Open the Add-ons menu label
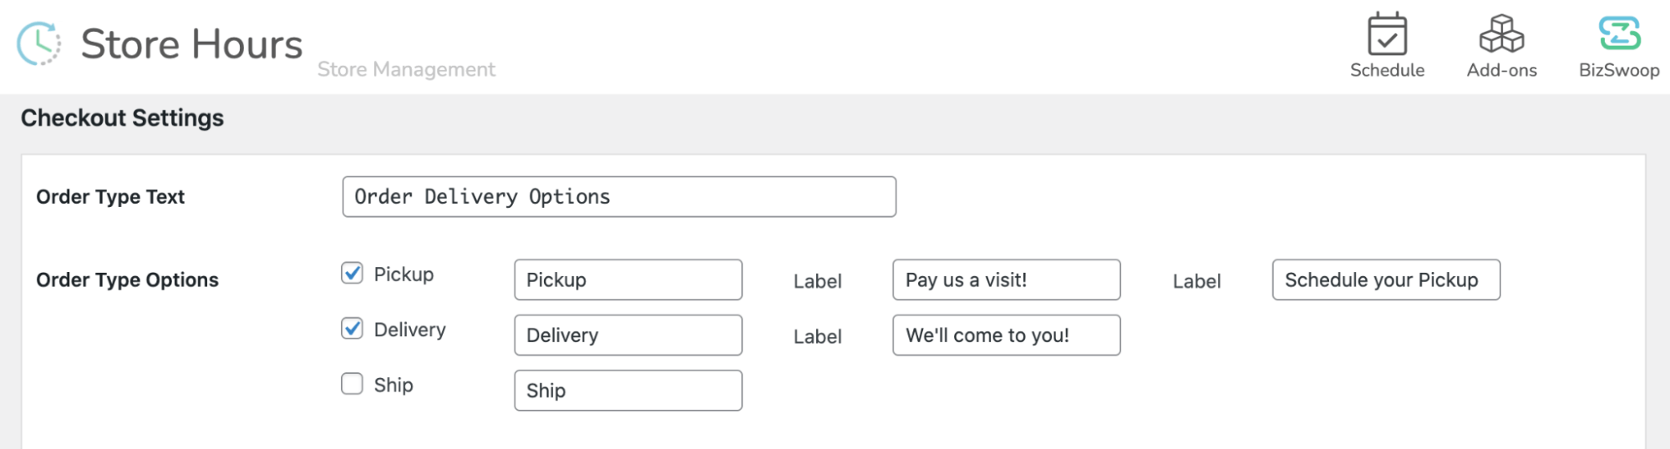Screen dimensions: 1670x449 click(1501, 70)
